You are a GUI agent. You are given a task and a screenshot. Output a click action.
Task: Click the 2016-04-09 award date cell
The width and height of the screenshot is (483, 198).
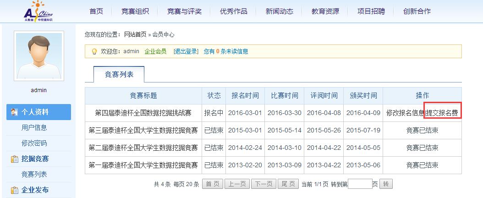pyautogui.click(x=363, y=113)
